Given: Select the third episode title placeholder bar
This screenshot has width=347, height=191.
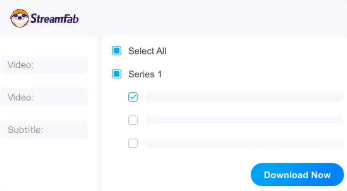Looking at the screenshot, I should point(244,143).
